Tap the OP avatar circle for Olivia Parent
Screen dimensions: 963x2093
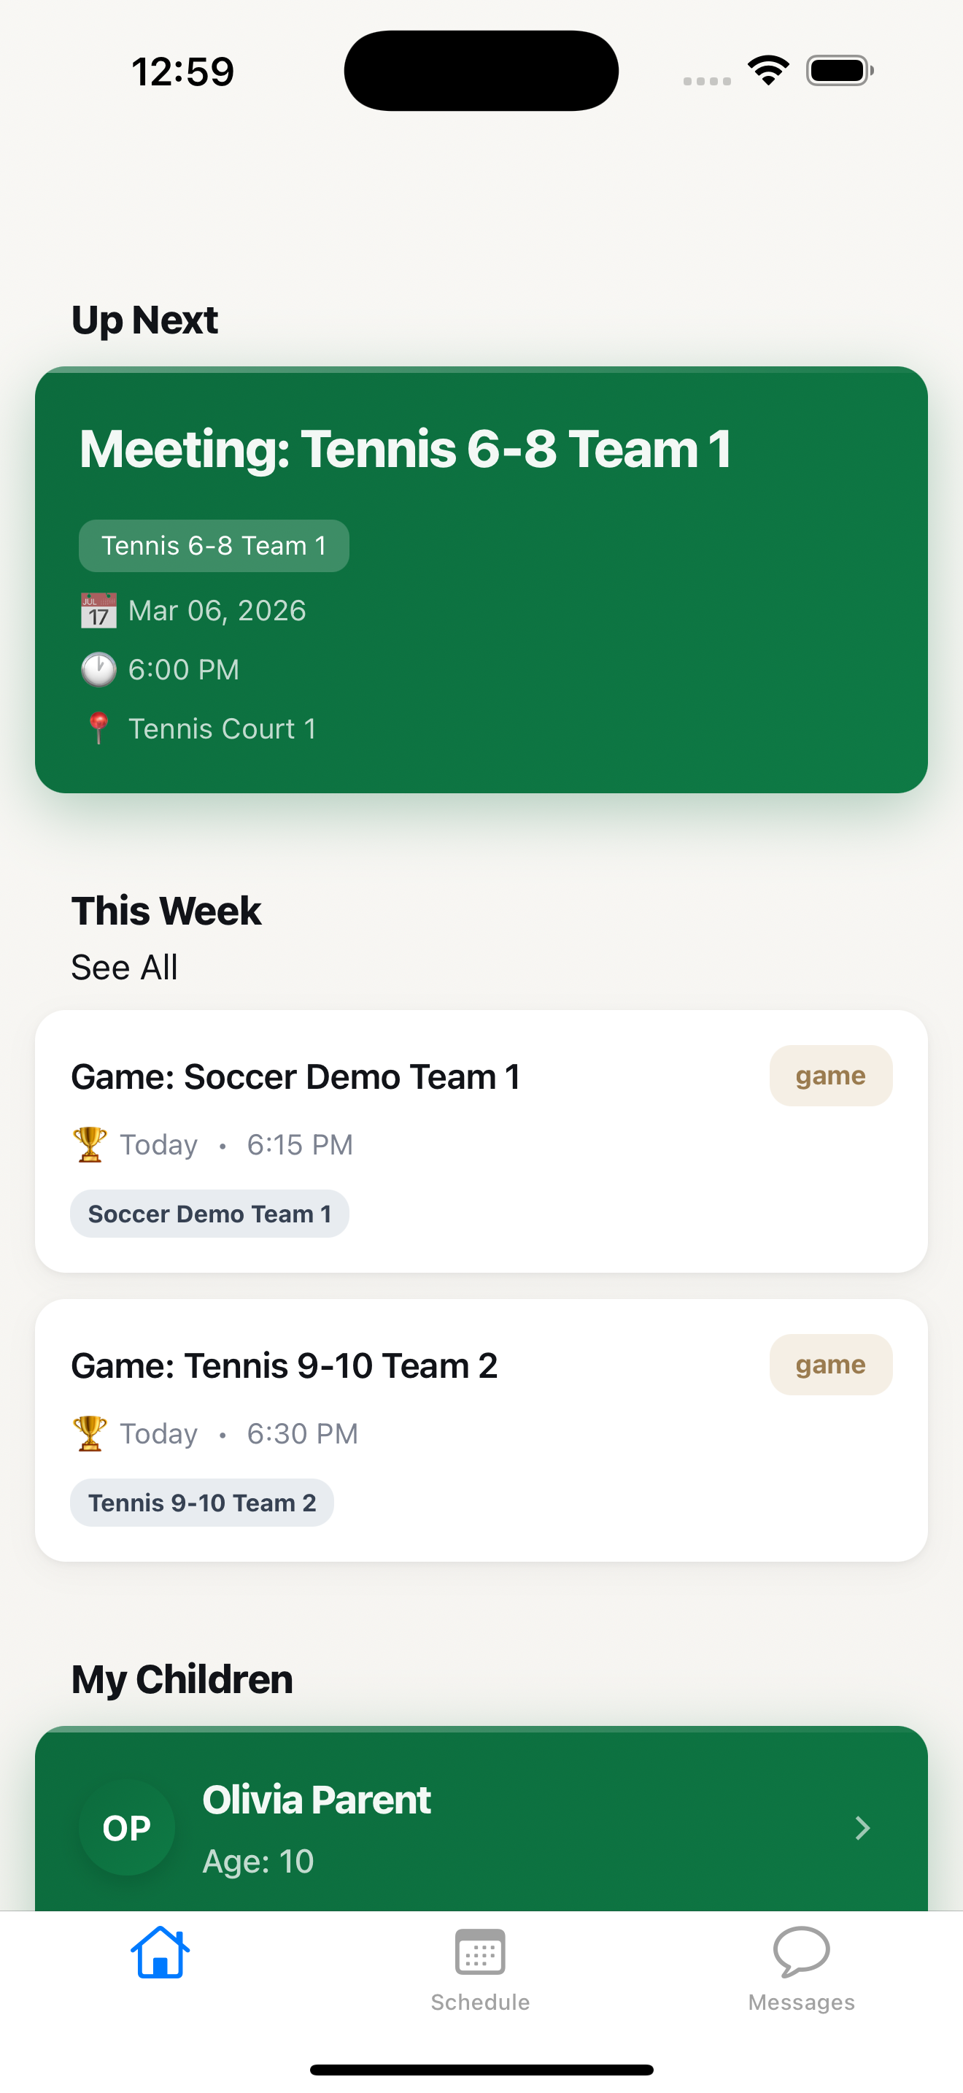point(126,1827)
